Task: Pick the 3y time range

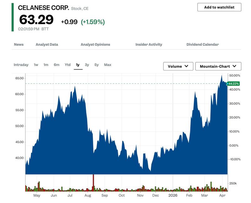Action: 87,65
